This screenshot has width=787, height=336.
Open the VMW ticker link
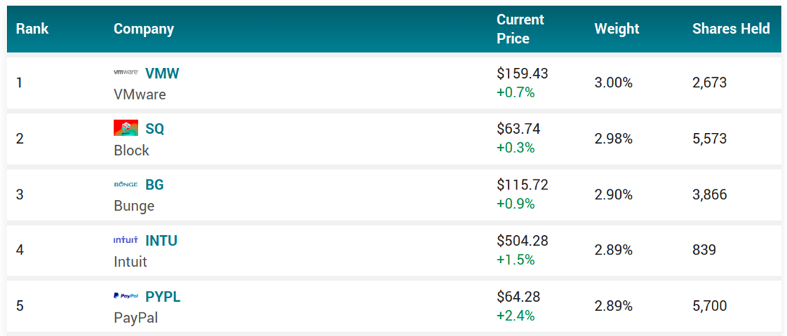click(162, 73)
